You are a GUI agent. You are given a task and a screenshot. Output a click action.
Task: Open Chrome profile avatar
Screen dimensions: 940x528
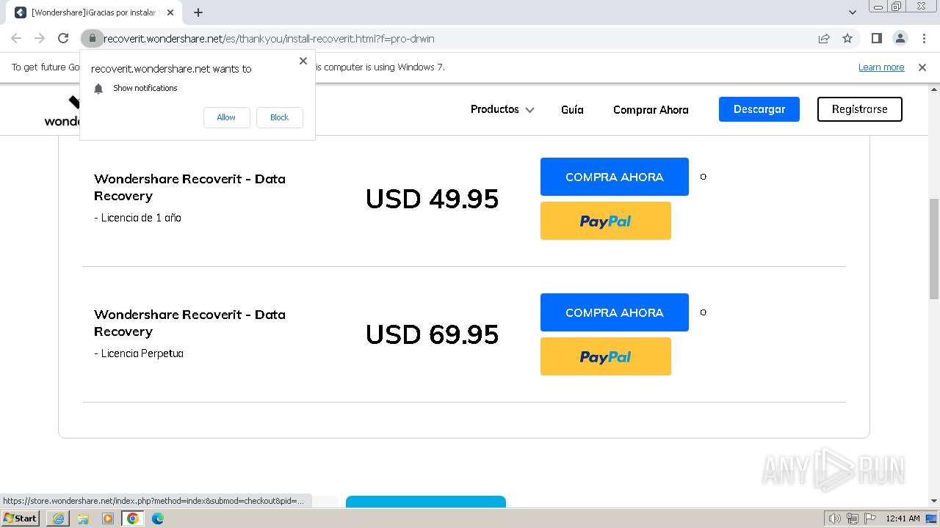900,38
